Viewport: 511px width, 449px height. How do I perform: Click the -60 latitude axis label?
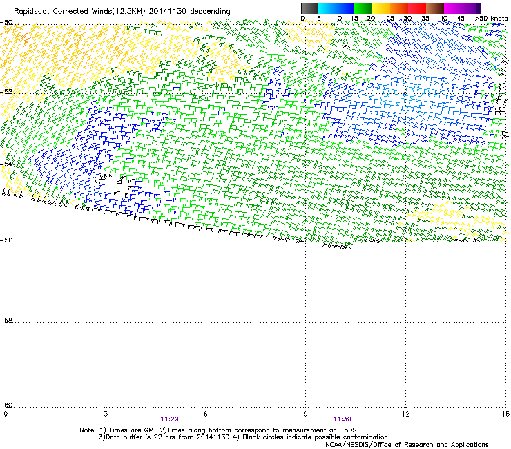coord(6,405)
